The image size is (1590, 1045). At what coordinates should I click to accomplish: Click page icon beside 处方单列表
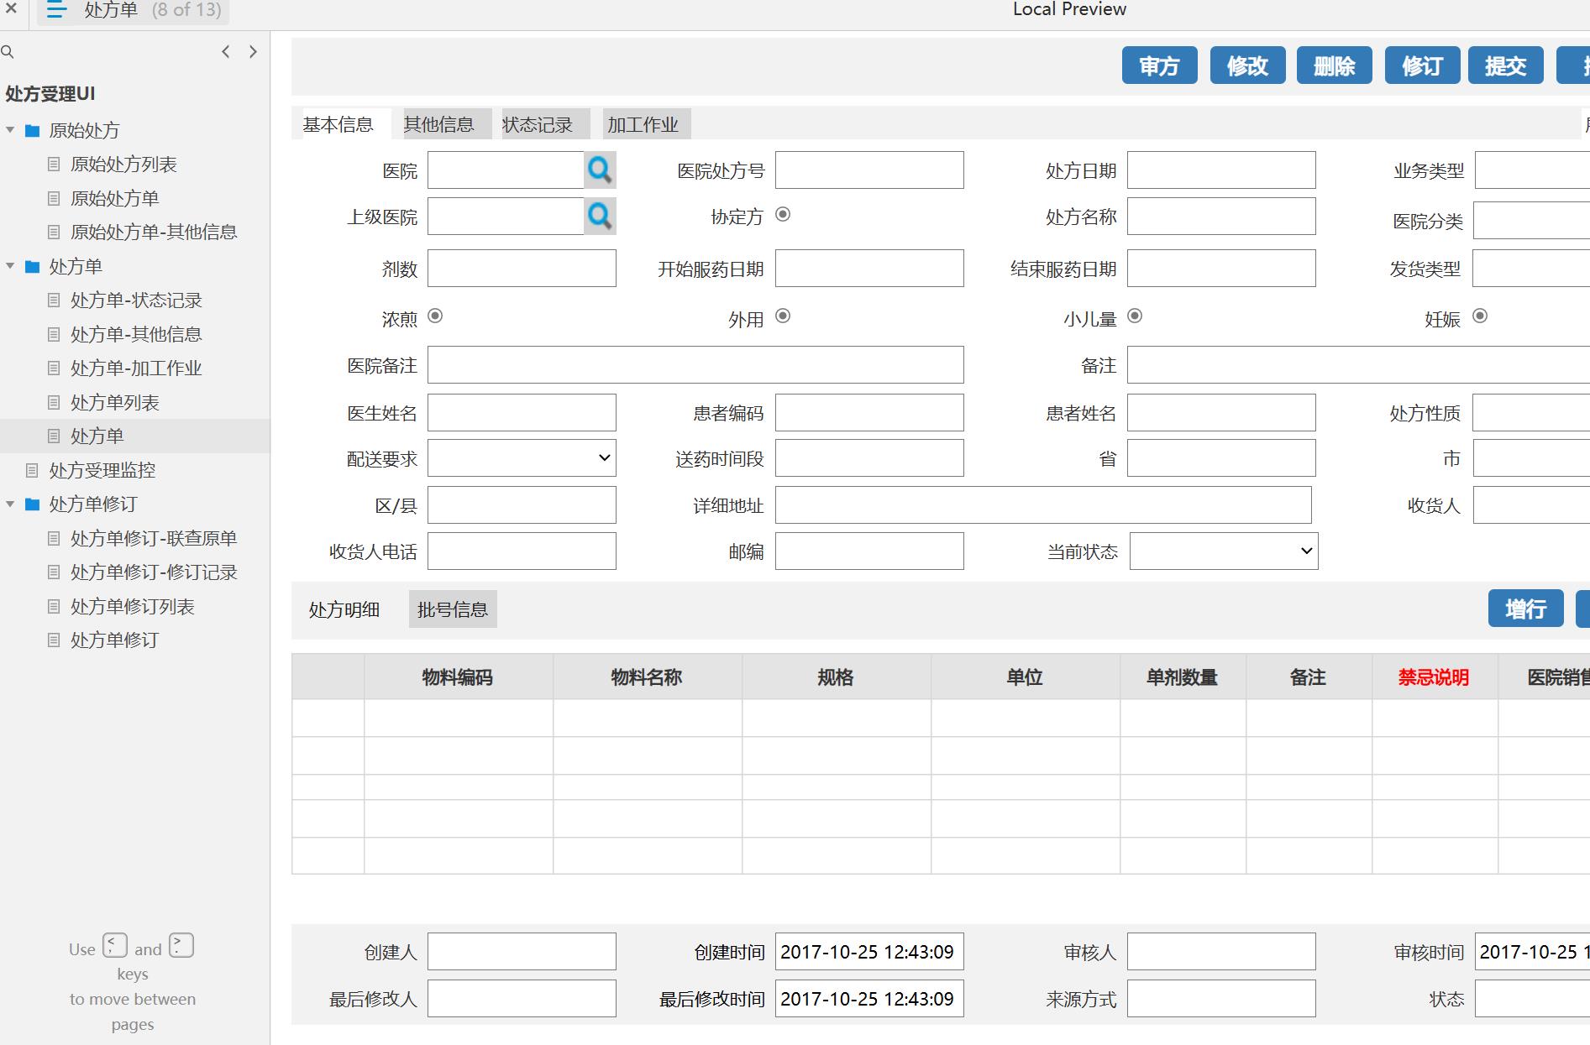click(54, 403)
